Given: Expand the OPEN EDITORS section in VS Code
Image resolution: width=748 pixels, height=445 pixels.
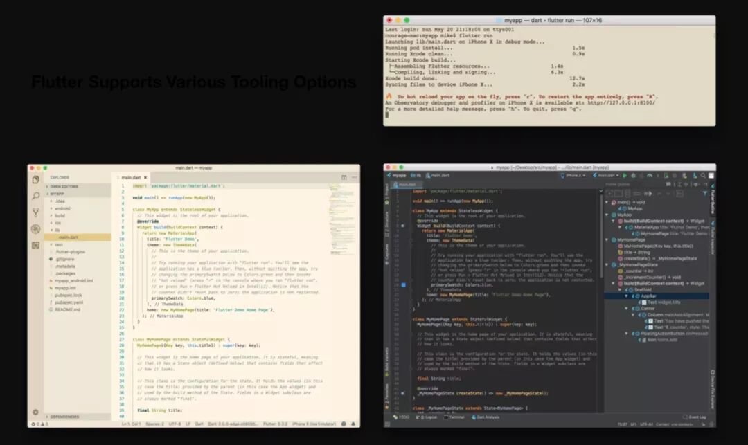Looking at the screenshot, I should tap(78, 186).
